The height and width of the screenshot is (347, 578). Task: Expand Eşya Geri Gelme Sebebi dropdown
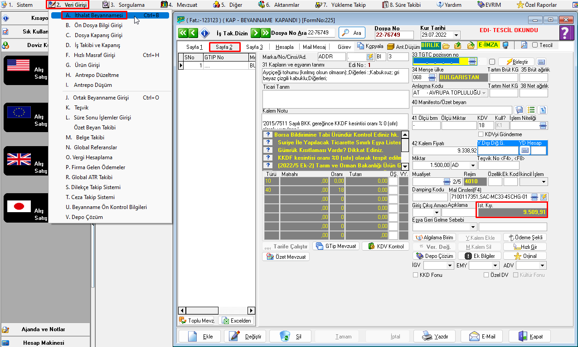click(x=473, y=227)
